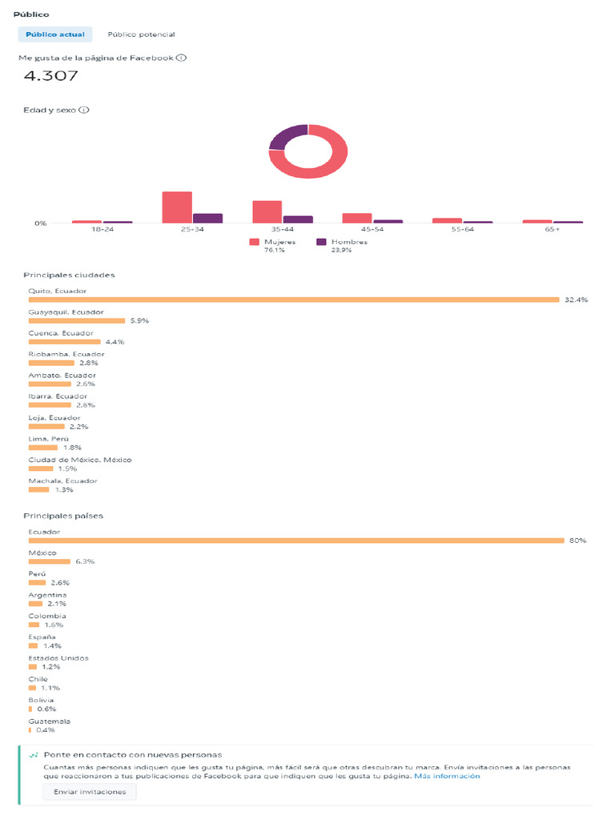This screenshot has height=820, width=615.
Task: Click the México country bar at 6.3%
Action: [49, 561]
